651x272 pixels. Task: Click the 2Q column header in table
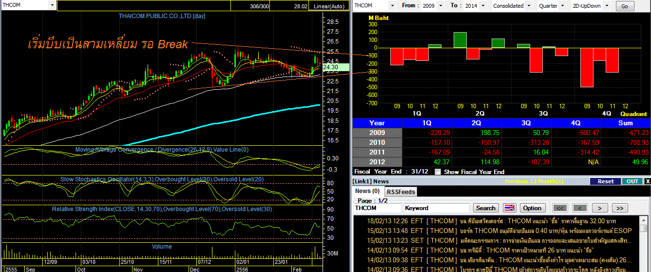pyautogui.click(x=477, y=123)
